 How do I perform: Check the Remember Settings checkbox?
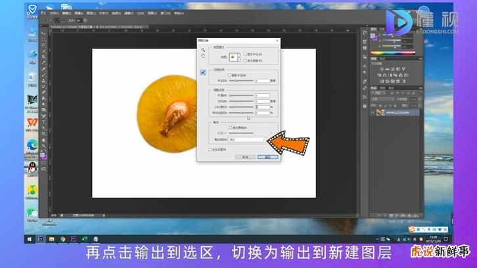point(210,150)
